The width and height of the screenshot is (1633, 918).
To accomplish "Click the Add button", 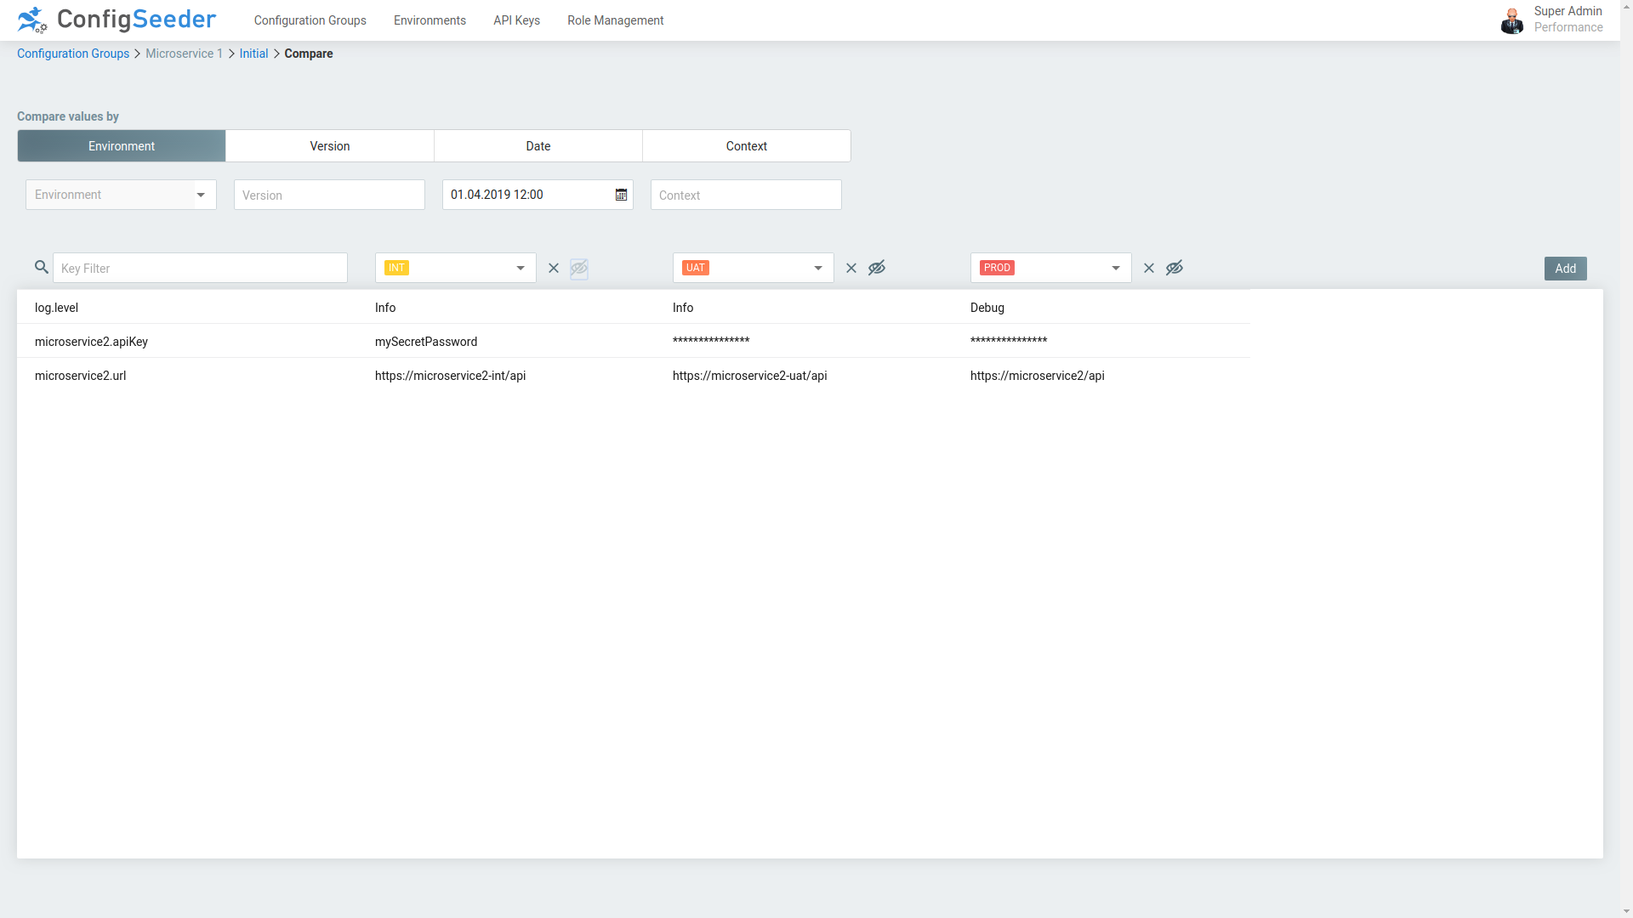I will pyautogui.click(x=1565, y=268).
